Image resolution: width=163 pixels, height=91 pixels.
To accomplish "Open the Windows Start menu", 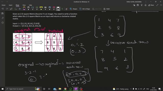I will point(3,89).
